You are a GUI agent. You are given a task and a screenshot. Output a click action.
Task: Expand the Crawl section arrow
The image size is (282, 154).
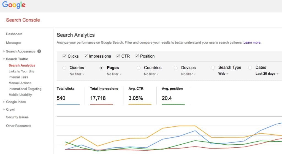point(4,110)
